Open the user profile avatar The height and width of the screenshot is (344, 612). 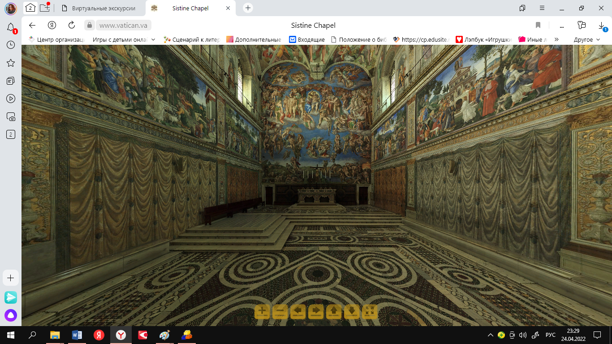pos(11,8)
